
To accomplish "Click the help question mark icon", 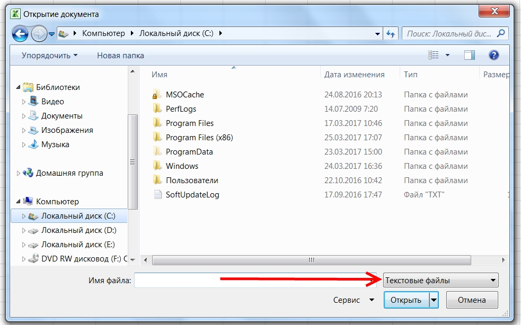I will (493, 55).
